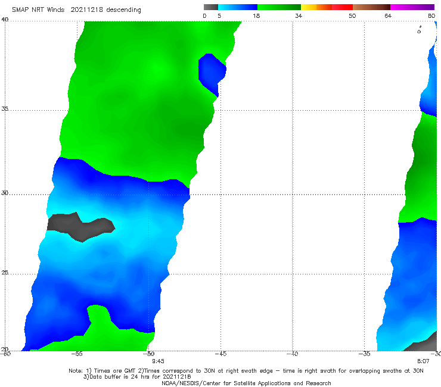Screen dimensions: 441x387
Task: Click the swath time label "8:07"
Action: [423, 361]
